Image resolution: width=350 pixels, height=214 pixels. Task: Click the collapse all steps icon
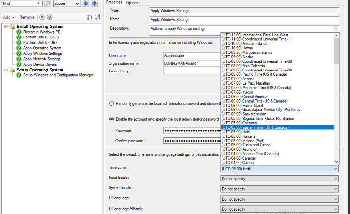coord(97,17)
